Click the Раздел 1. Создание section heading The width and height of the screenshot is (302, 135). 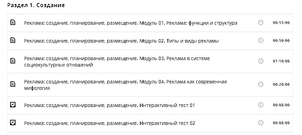pos(36,5)
